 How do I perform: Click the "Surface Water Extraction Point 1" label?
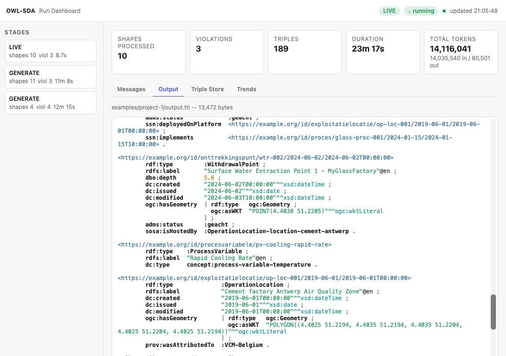coord(292,171)
